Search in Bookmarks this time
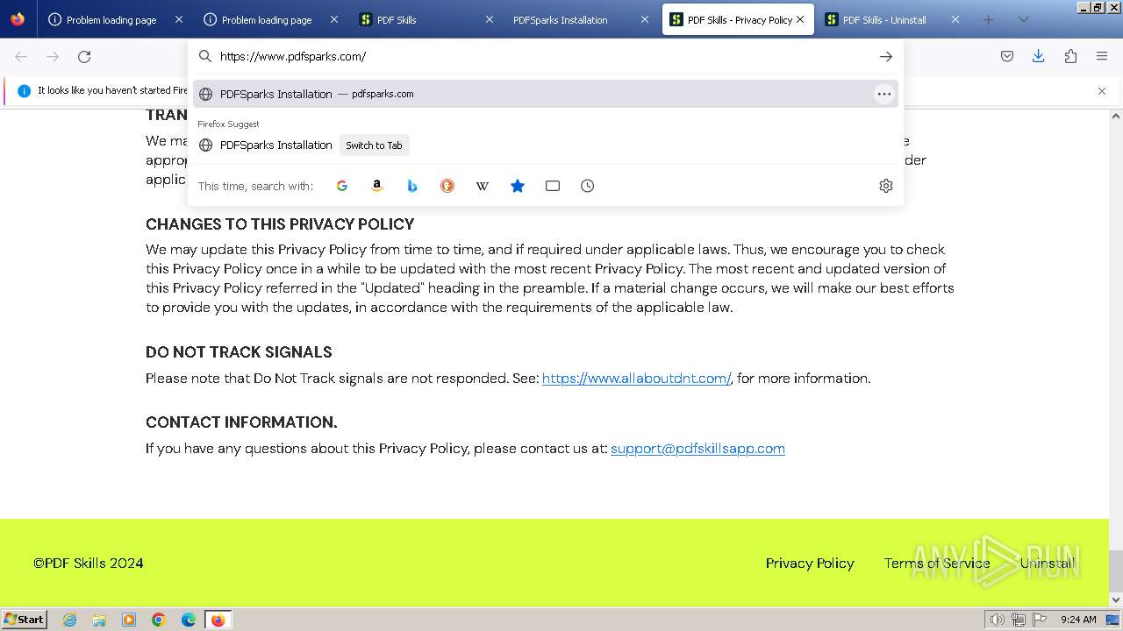This screenshot has height=631, width=1123. [518, 186]
